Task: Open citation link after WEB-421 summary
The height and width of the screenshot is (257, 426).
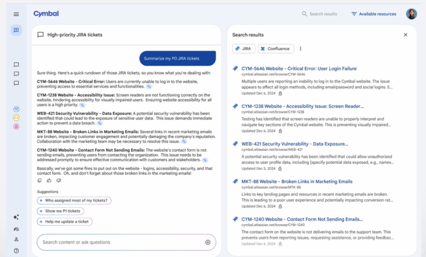Action: [100, 124]
